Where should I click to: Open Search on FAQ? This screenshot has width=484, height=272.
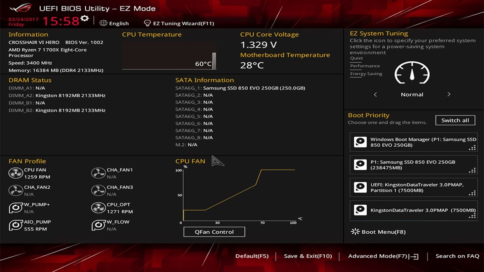point(457,256)
